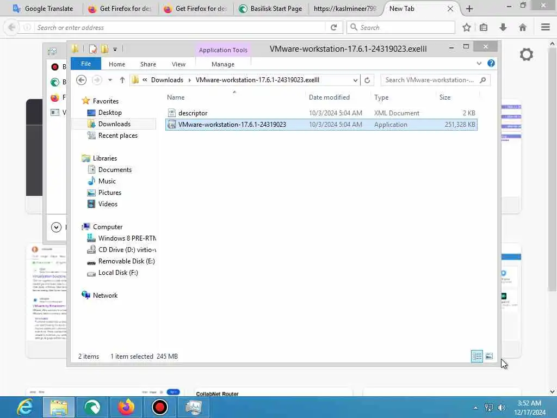
Task: Select Libraries in navigation pane
Action: pyautogui.click(x=105, y=158)
